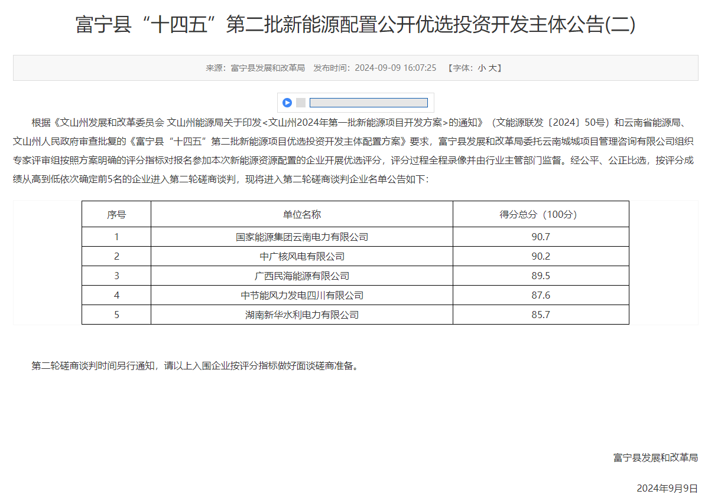The image size is (708, 504).
Task: Click serial number 4 cell
Action: pyautogui.click(x=116, y=295)
